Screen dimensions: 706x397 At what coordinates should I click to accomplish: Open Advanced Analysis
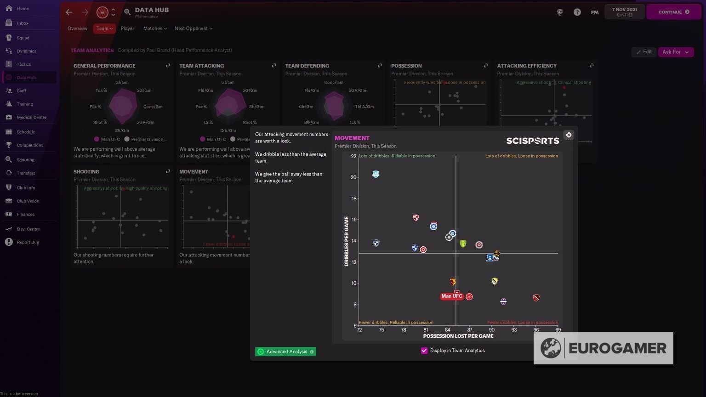(x=285, y=352)
